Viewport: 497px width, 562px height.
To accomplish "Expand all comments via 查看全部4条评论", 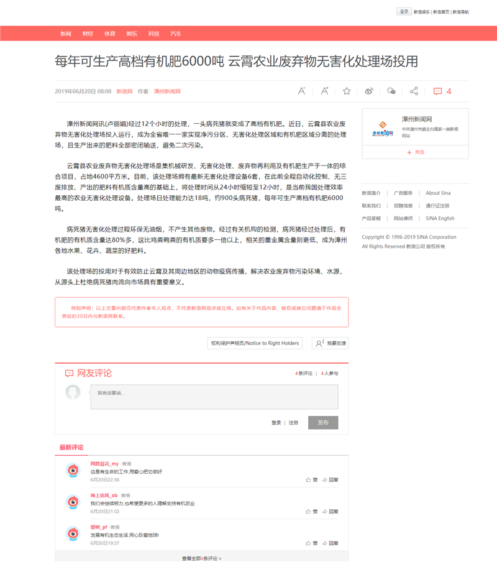I will tap(201, 558).
